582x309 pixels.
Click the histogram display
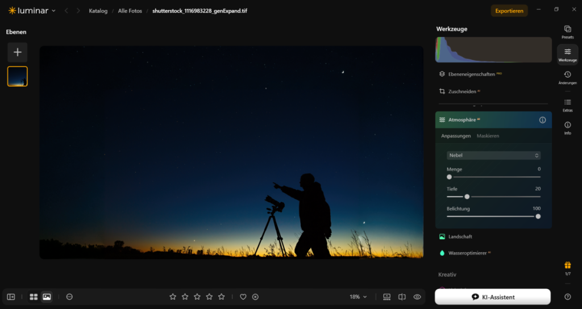493,50
